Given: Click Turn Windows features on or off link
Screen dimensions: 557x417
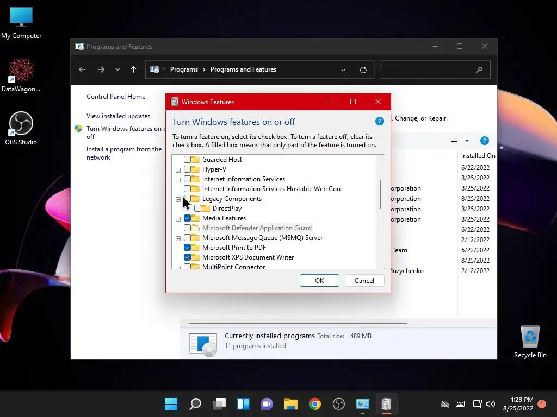Looking at the screenshot, I should (x=126, y=132).
